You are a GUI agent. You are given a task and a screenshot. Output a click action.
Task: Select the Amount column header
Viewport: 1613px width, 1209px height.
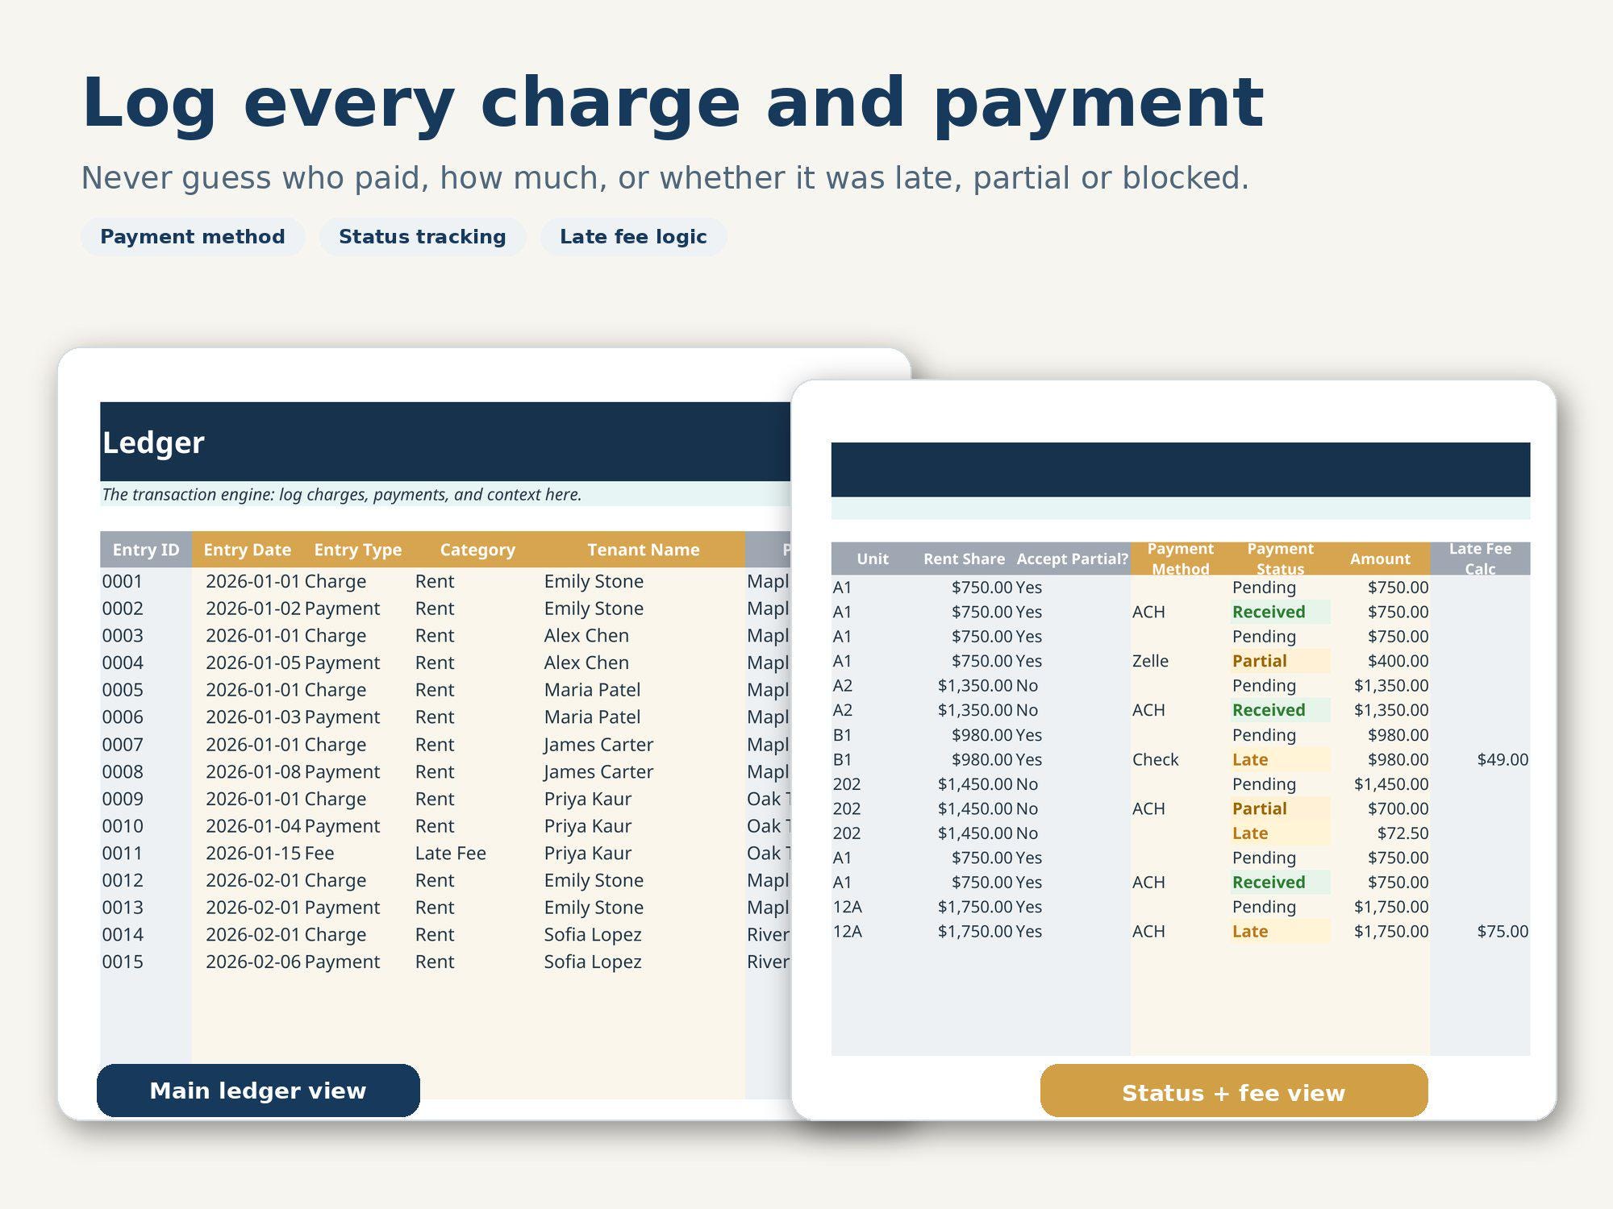click(x=1381, y=559)
